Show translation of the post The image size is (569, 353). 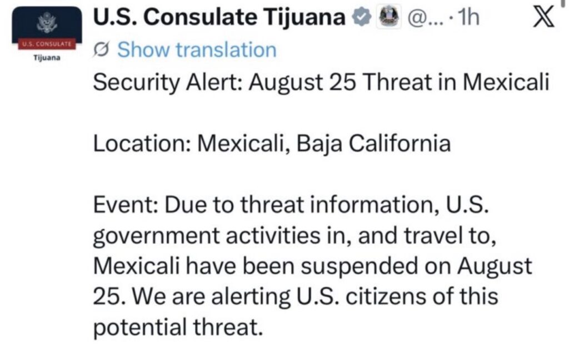[x=197, y=49]
